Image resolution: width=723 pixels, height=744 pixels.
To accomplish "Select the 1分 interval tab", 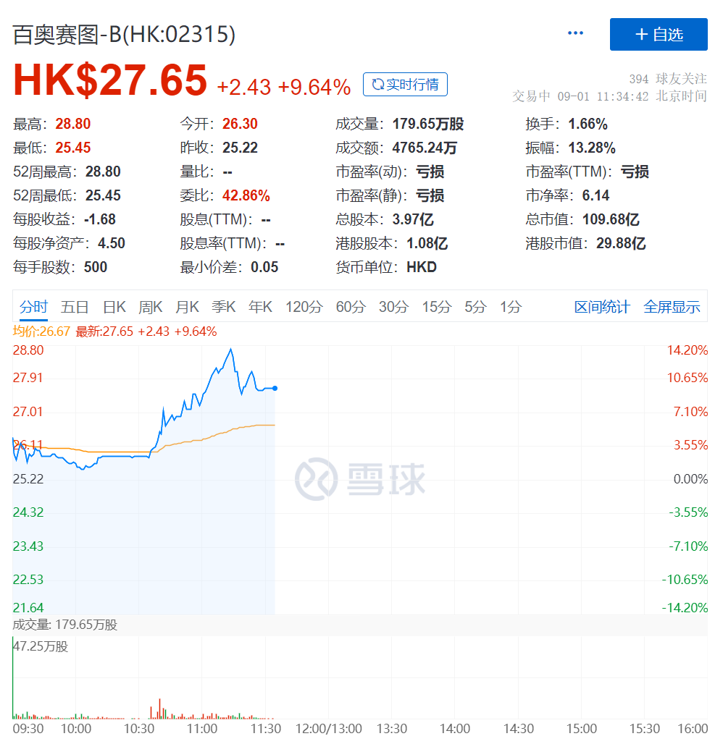I will [x=511, y=307].
